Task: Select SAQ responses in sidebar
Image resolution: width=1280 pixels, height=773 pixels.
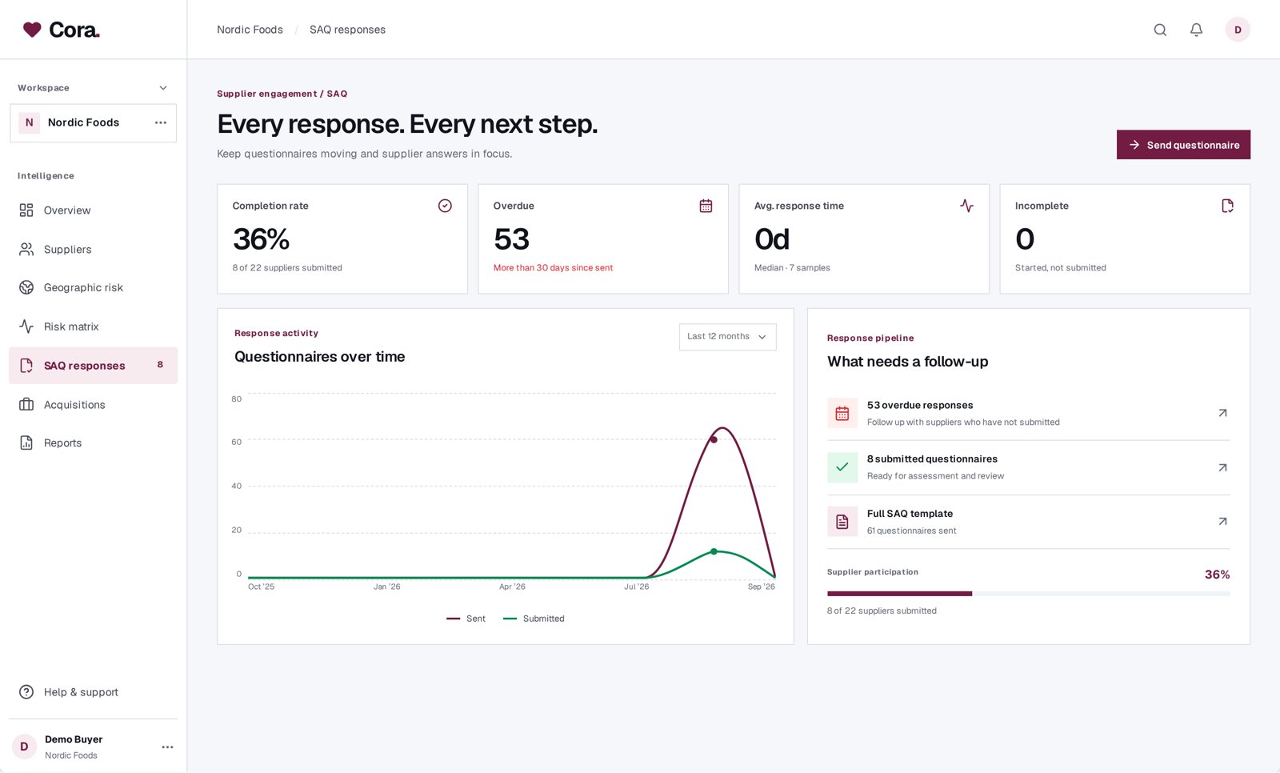Action: pos(93,366)
